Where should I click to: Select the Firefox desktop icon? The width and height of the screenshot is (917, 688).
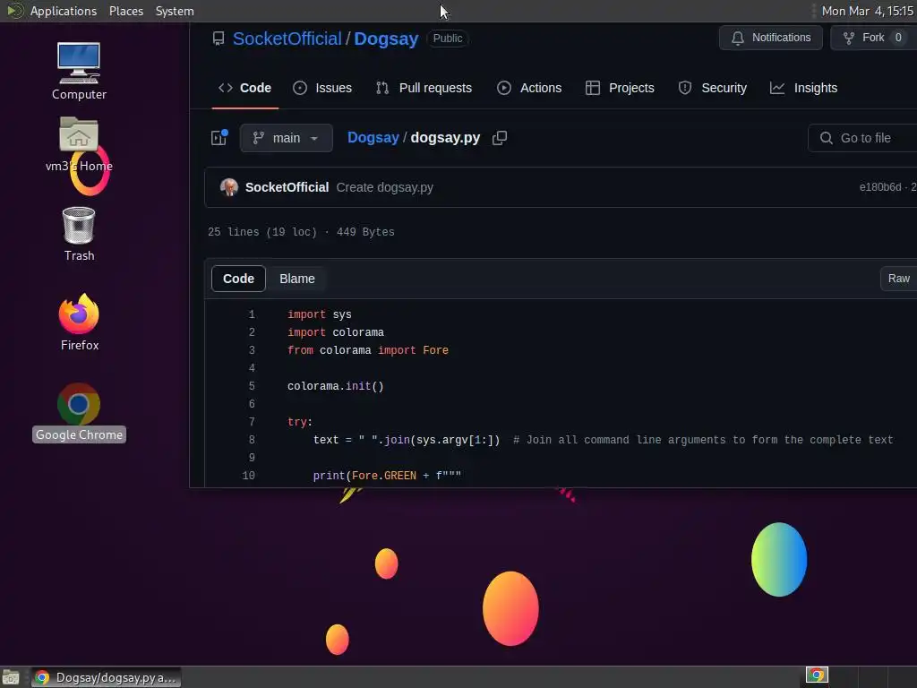(x=79, y=322)
